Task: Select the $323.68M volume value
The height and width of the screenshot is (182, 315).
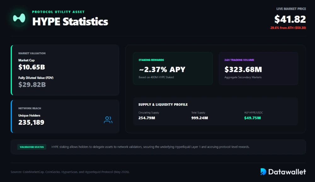Action: click(x=243, y=70)
